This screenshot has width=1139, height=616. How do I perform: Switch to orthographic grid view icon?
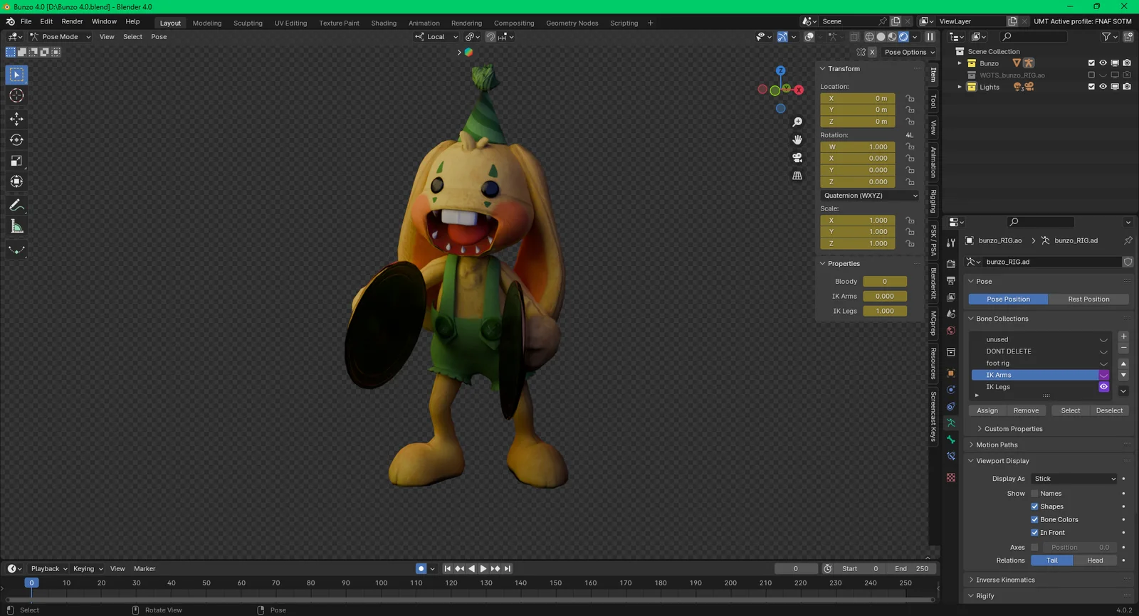[797, 176]
